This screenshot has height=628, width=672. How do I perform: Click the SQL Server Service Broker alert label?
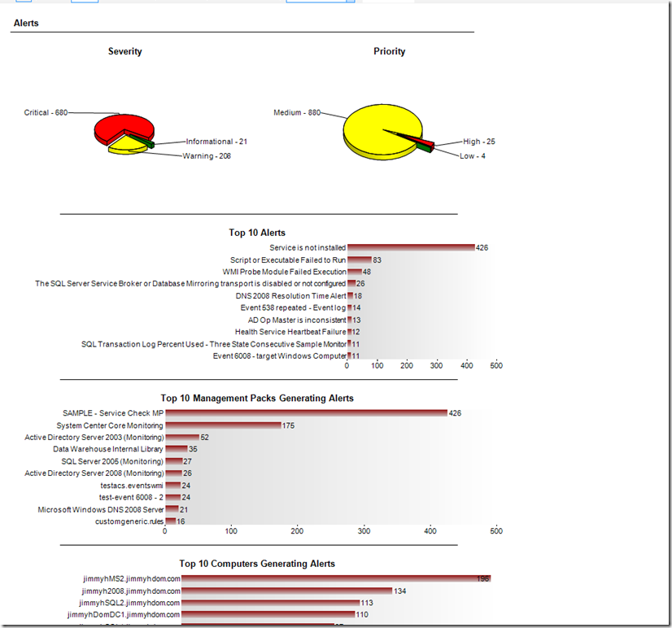(190, 284)
